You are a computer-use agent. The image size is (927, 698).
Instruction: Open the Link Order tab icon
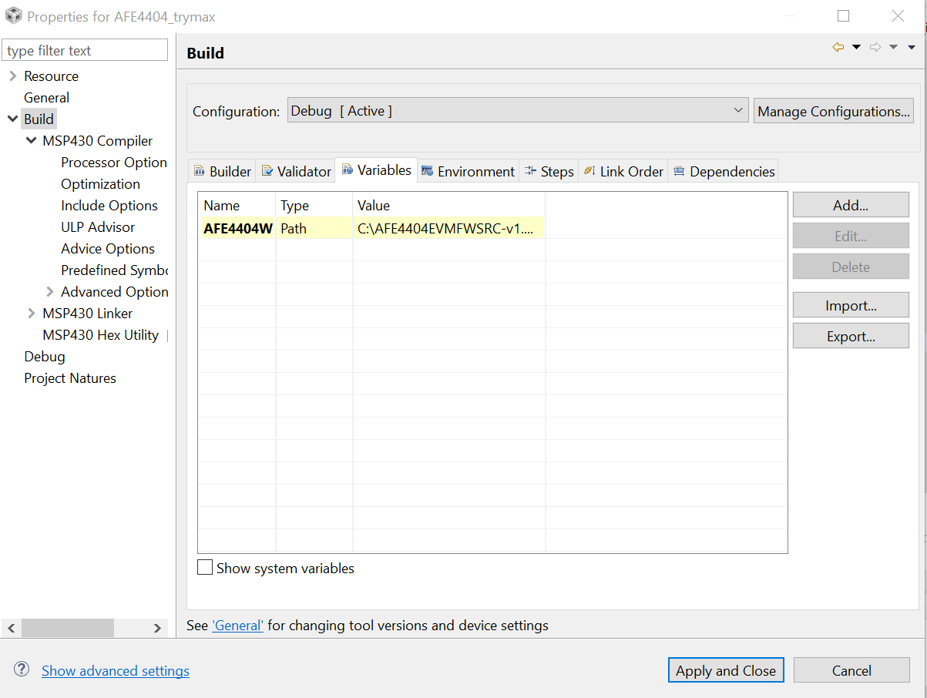589,170
